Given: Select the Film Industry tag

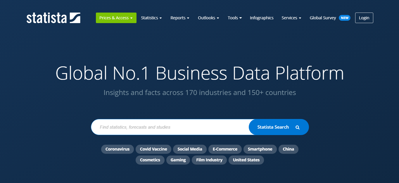Looking at the screenshot, I should (209, 160).
